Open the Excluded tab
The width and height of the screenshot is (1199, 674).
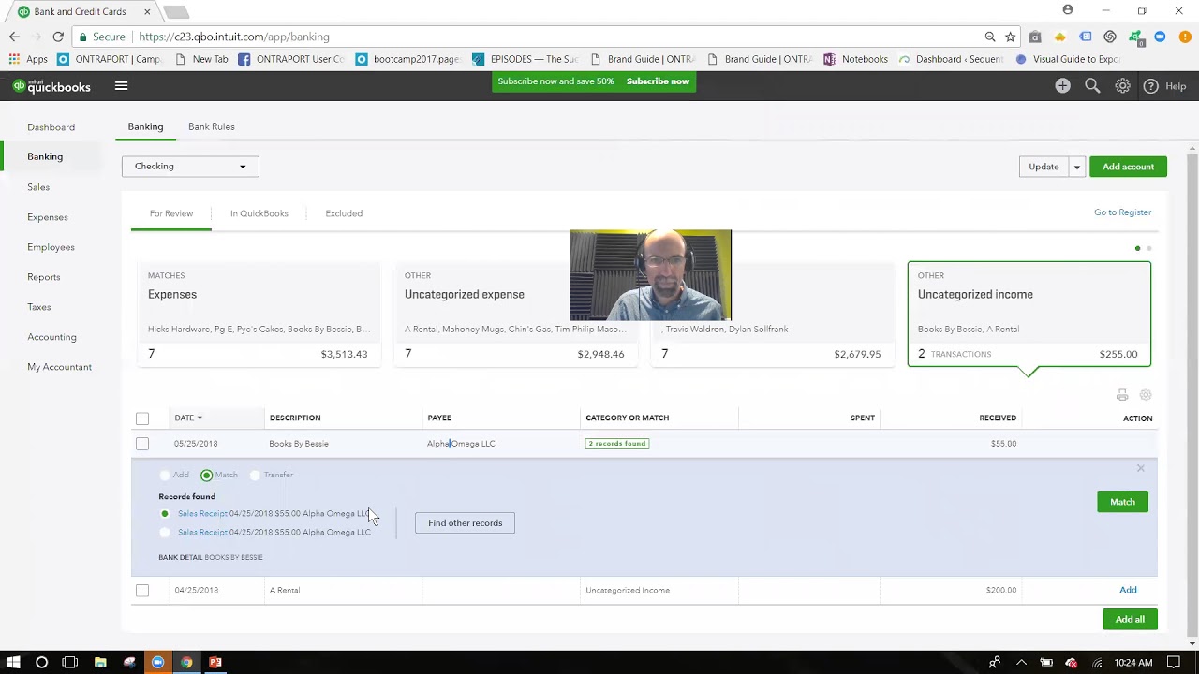coord(344,213)
